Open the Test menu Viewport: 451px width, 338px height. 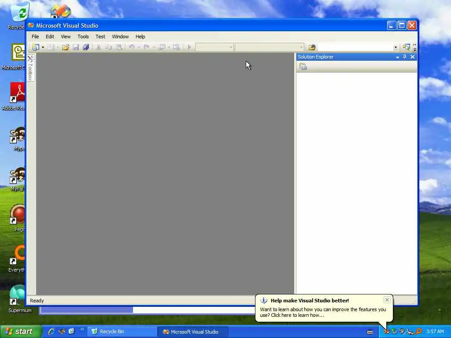[100, 37]
